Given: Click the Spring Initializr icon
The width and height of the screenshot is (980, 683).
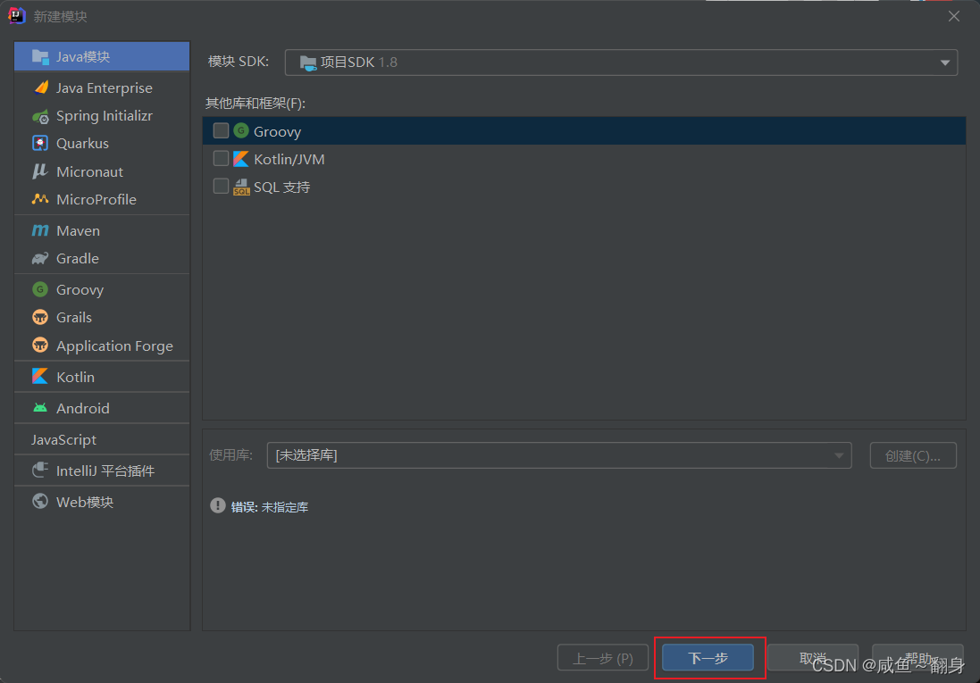Looking at the screenshot, I should point(40,116).
